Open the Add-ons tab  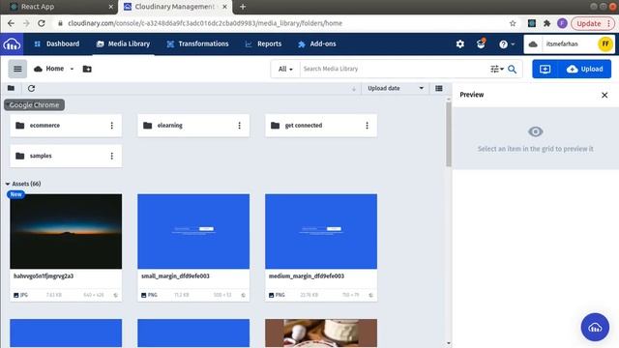click(x=317, y=43)
